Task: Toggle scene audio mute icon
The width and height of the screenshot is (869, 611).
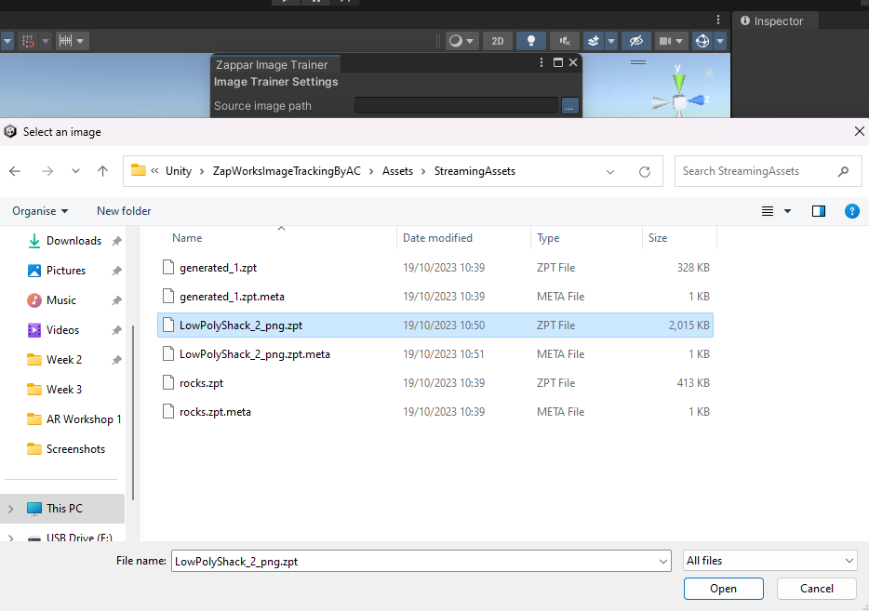Action: click(564, 41)
